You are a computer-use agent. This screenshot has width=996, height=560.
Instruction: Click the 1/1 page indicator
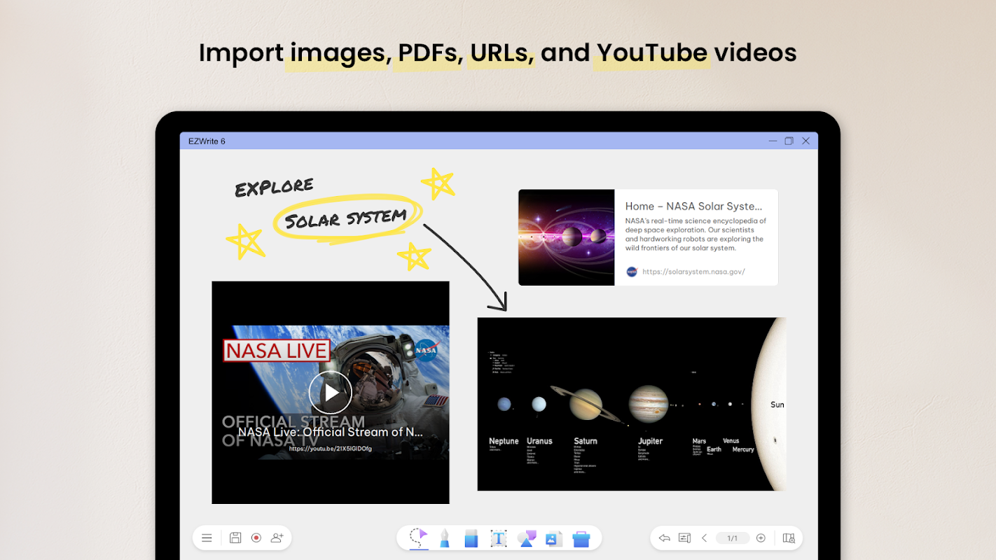[733, 538]
